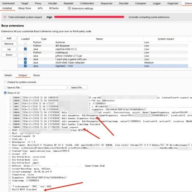Show the extension Details tab
This screenshot has width=192, height=192.
tap(8, 75)
